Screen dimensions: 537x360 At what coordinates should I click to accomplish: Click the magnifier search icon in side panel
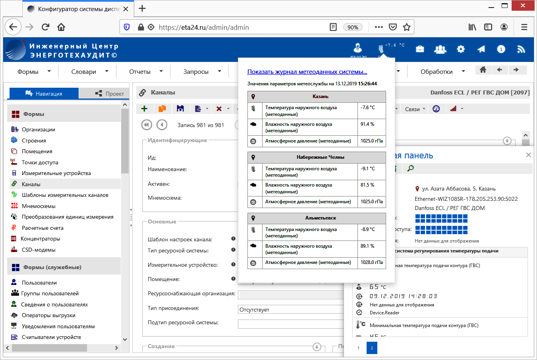point(411,168)
